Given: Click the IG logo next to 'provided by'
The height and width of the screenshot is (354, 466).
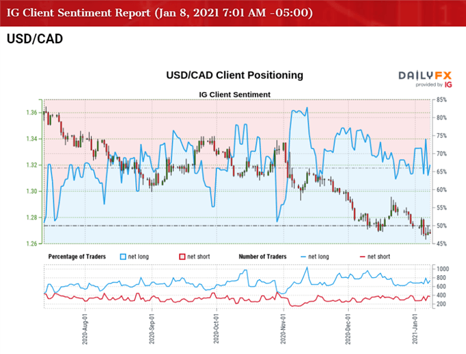Looking at the screenshot, I should (448, 85).
